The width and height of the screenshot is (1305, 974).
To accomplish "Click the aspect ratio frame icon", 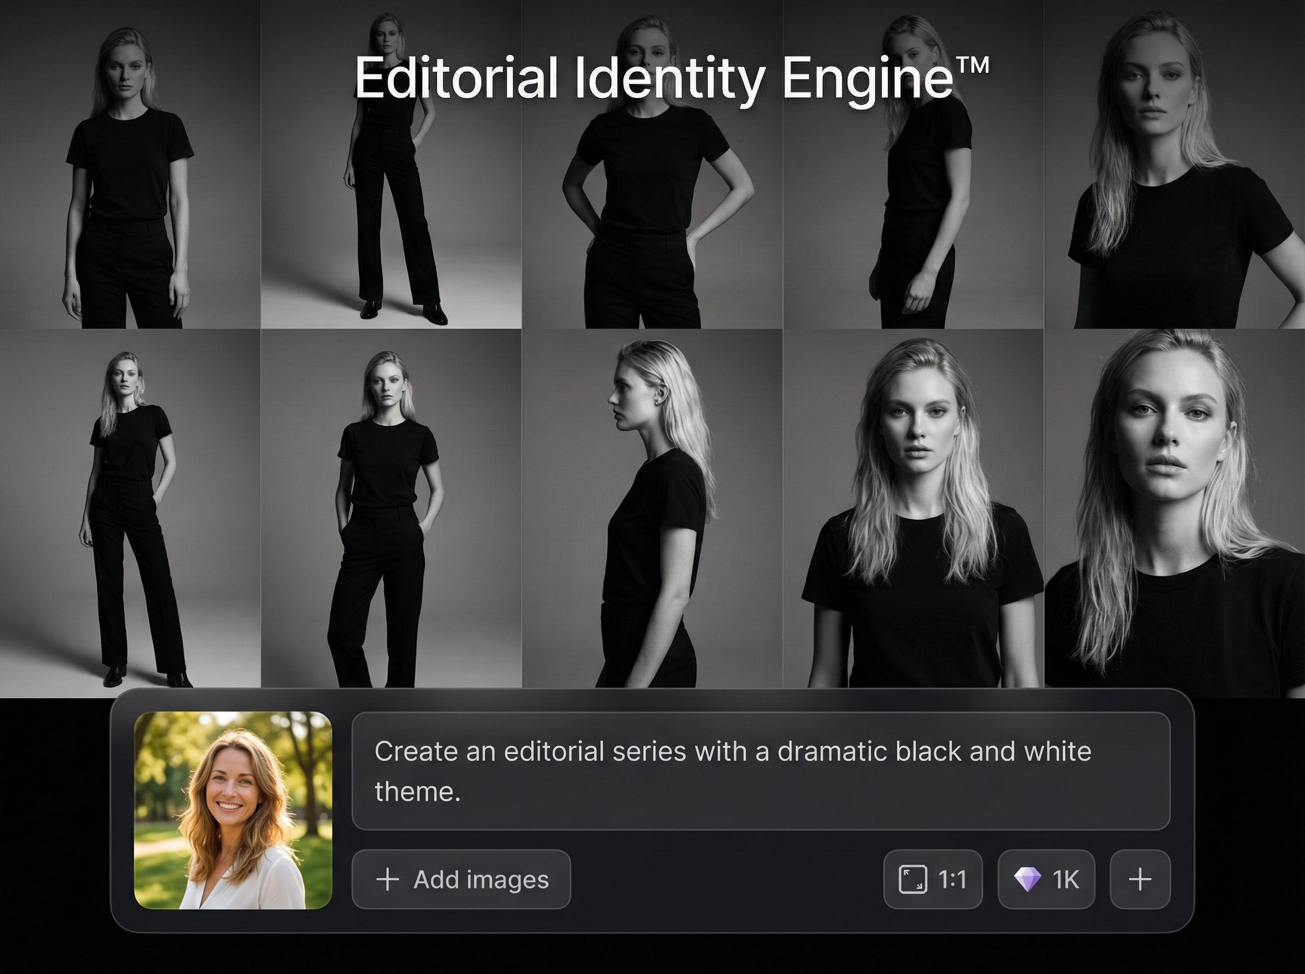I will (913, 879).
